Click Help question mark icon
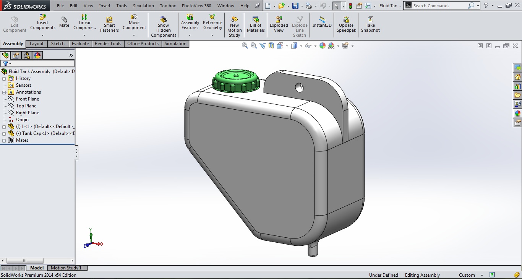This screenshot has height=279, width=522. [x=486, y=6]
